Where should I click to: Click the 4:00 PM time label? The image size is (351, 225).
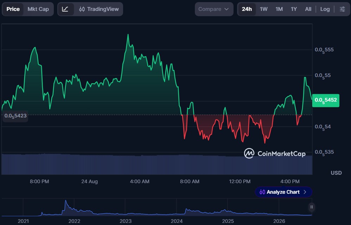click(x=290, y=181)
